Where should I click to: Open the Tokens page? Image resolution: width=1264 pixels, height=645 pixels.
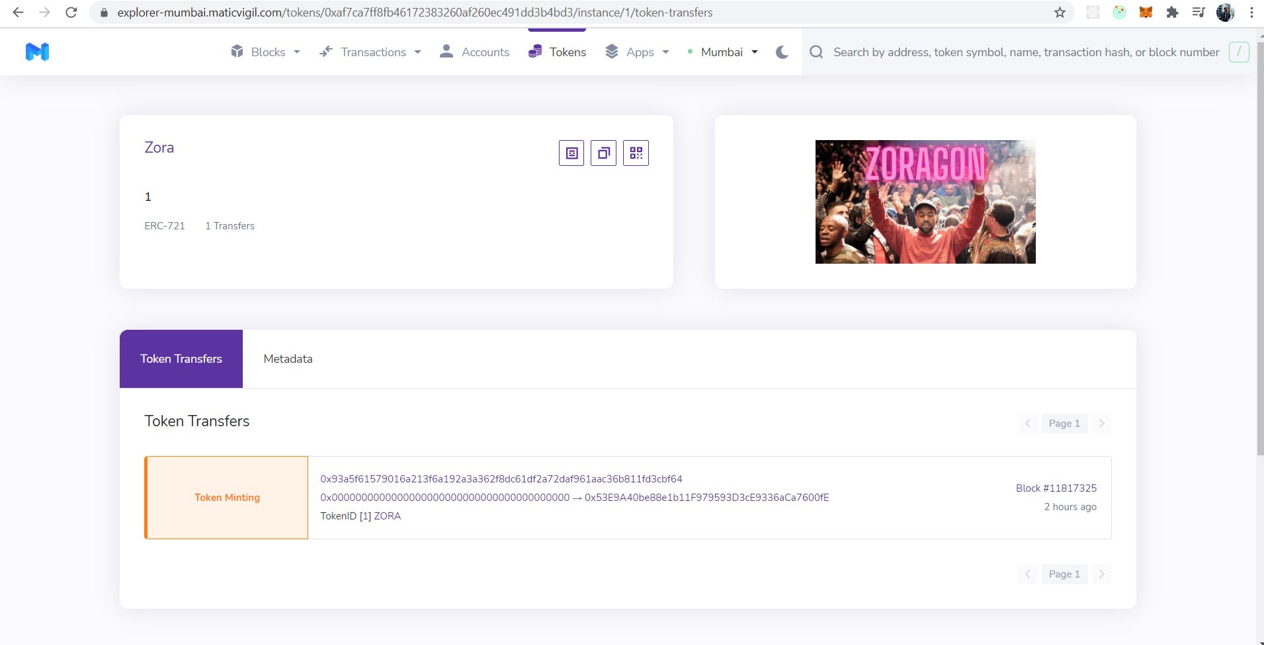tap(558, 52)
